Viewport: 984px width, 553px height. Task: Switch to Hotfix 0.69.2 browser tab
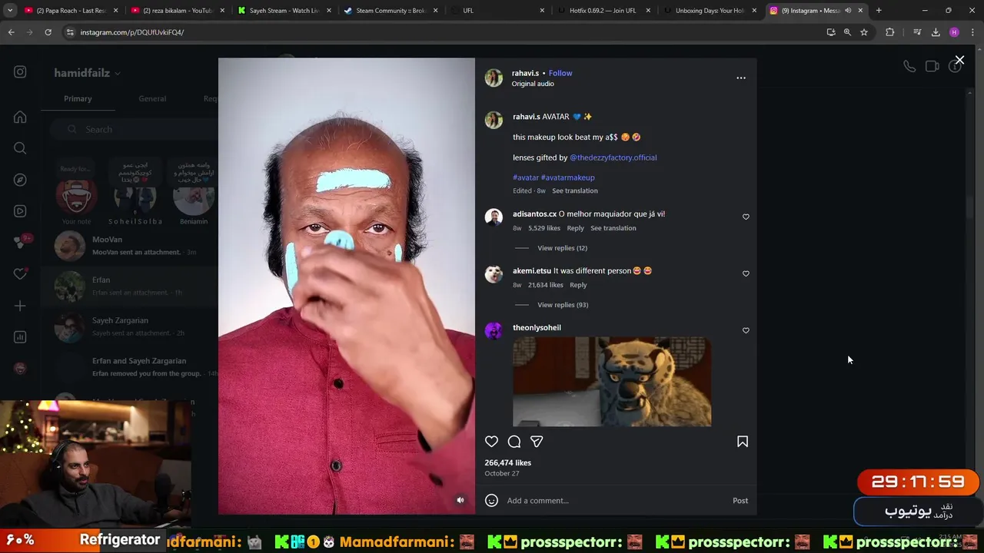pos(604,11)
